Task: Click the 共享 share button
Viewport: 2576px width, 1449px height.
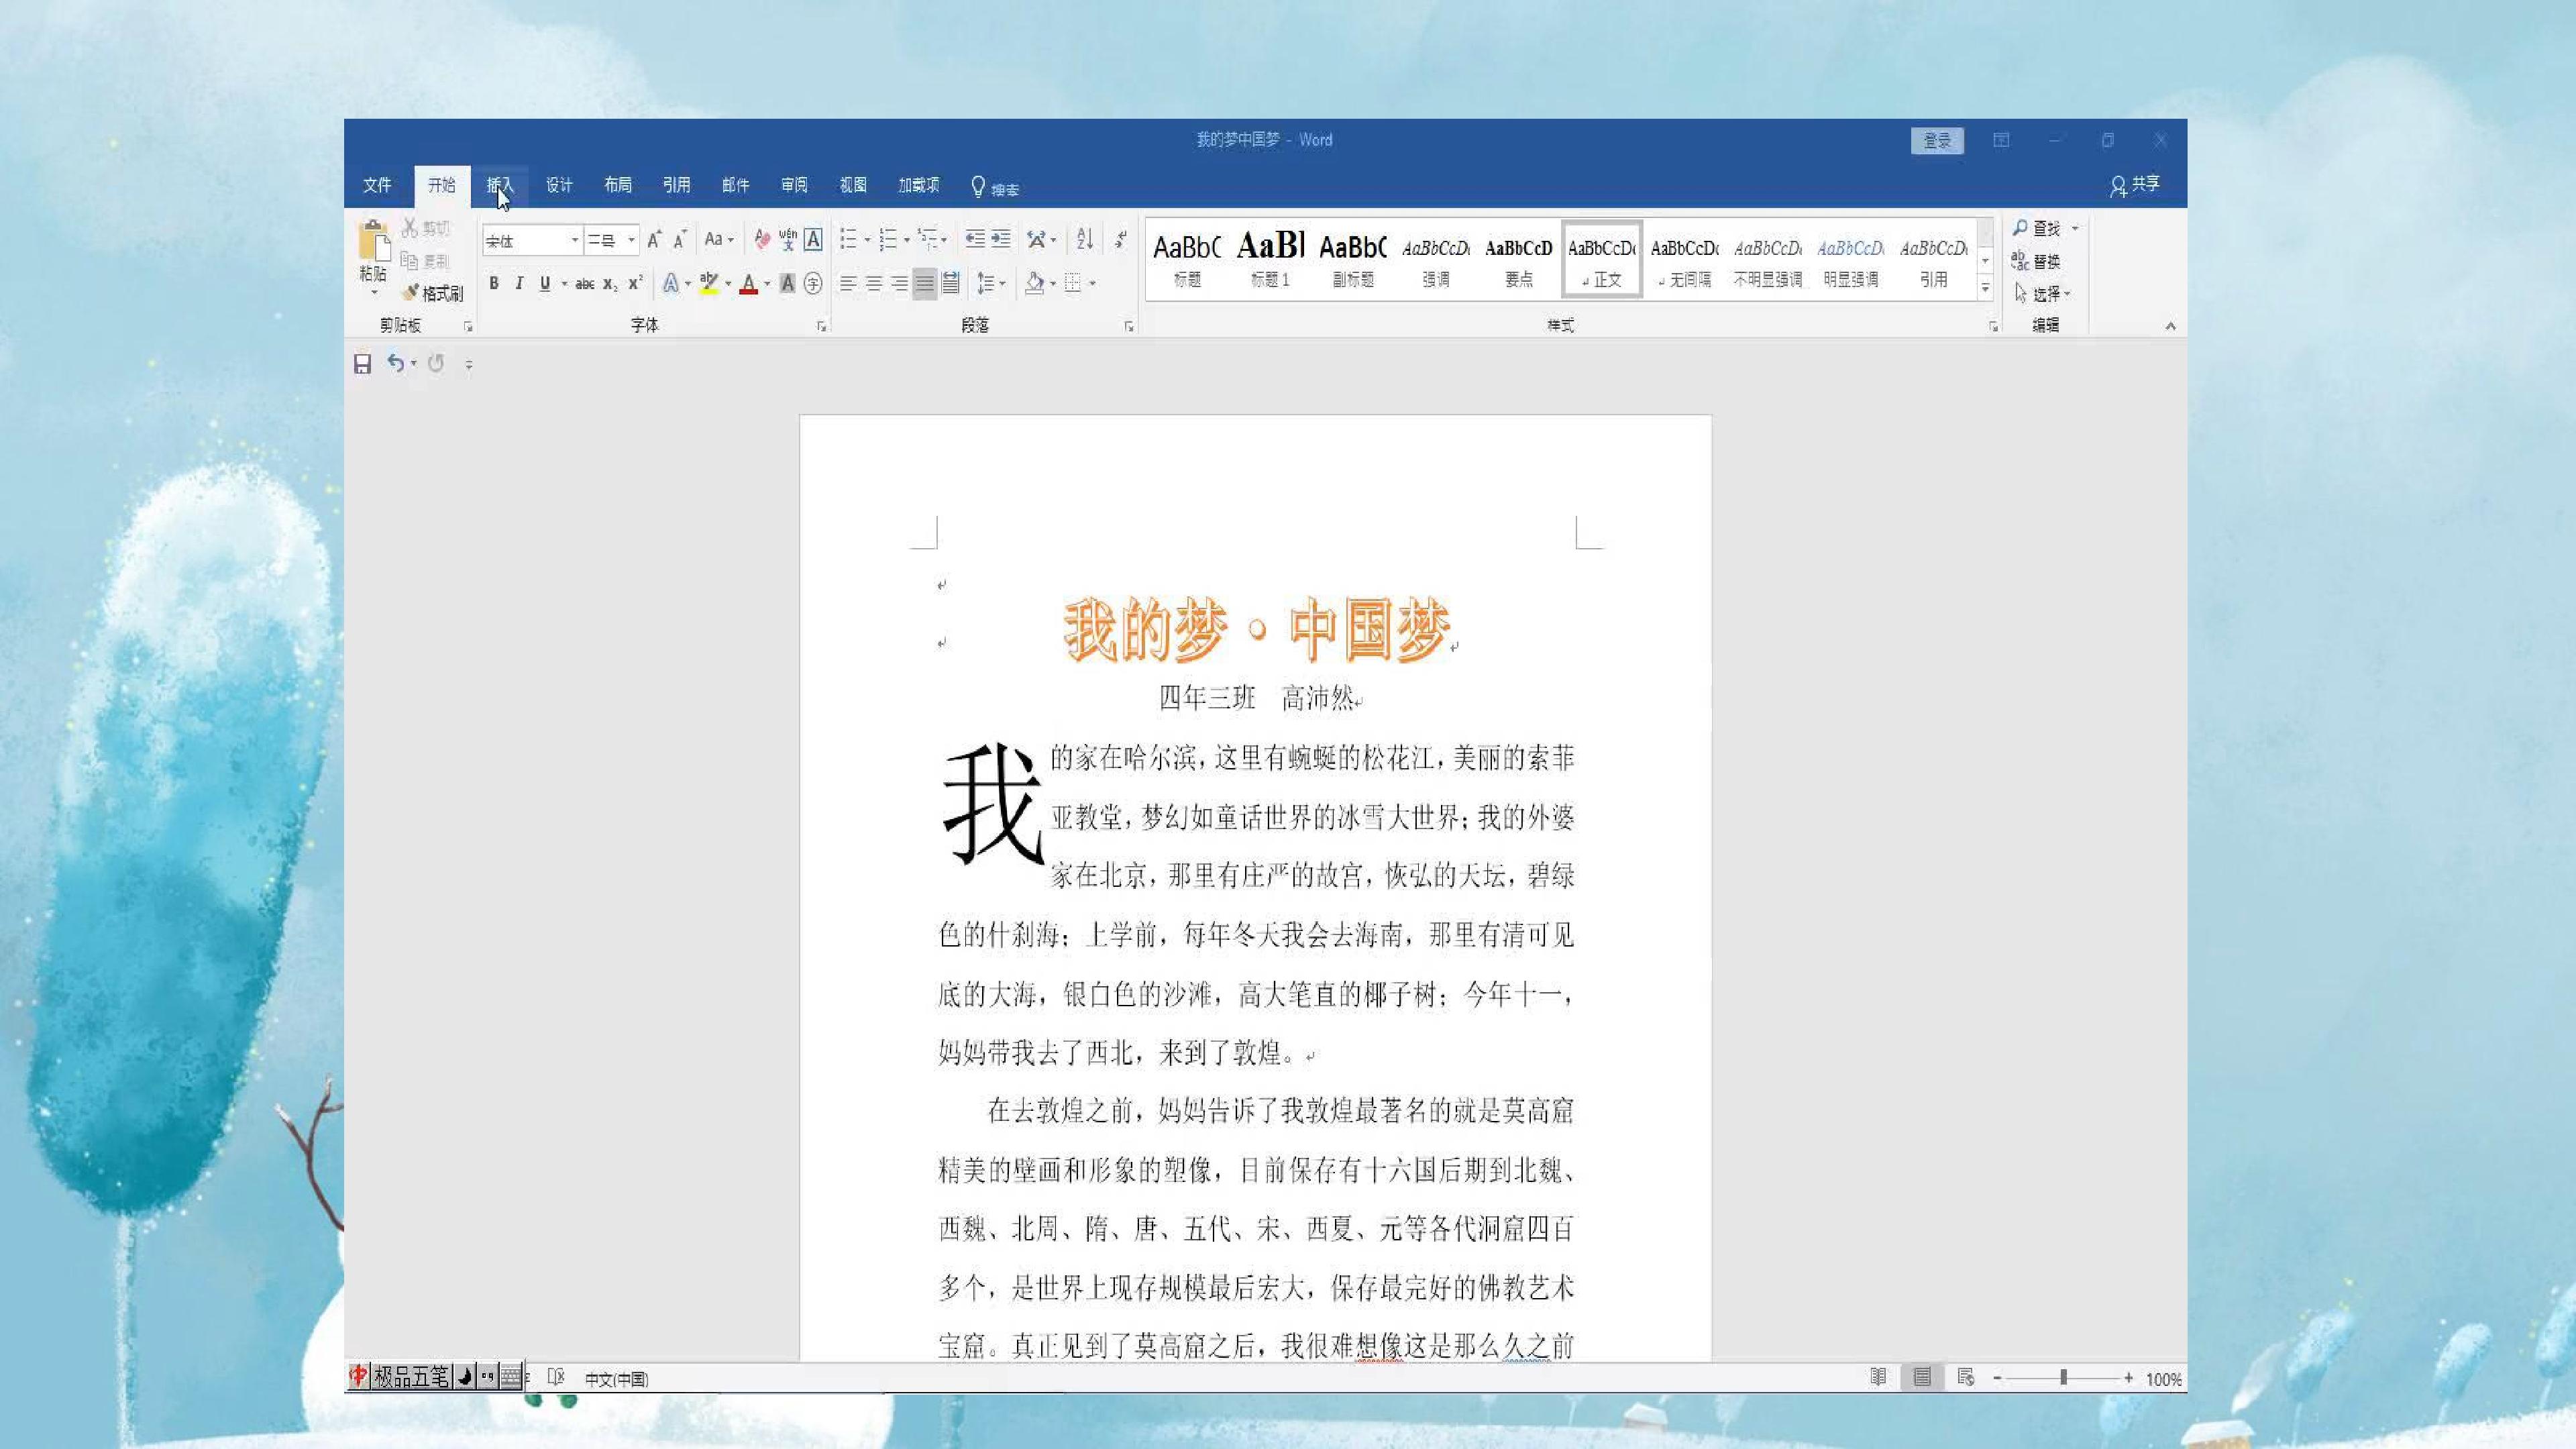Action: point(2135,185)
